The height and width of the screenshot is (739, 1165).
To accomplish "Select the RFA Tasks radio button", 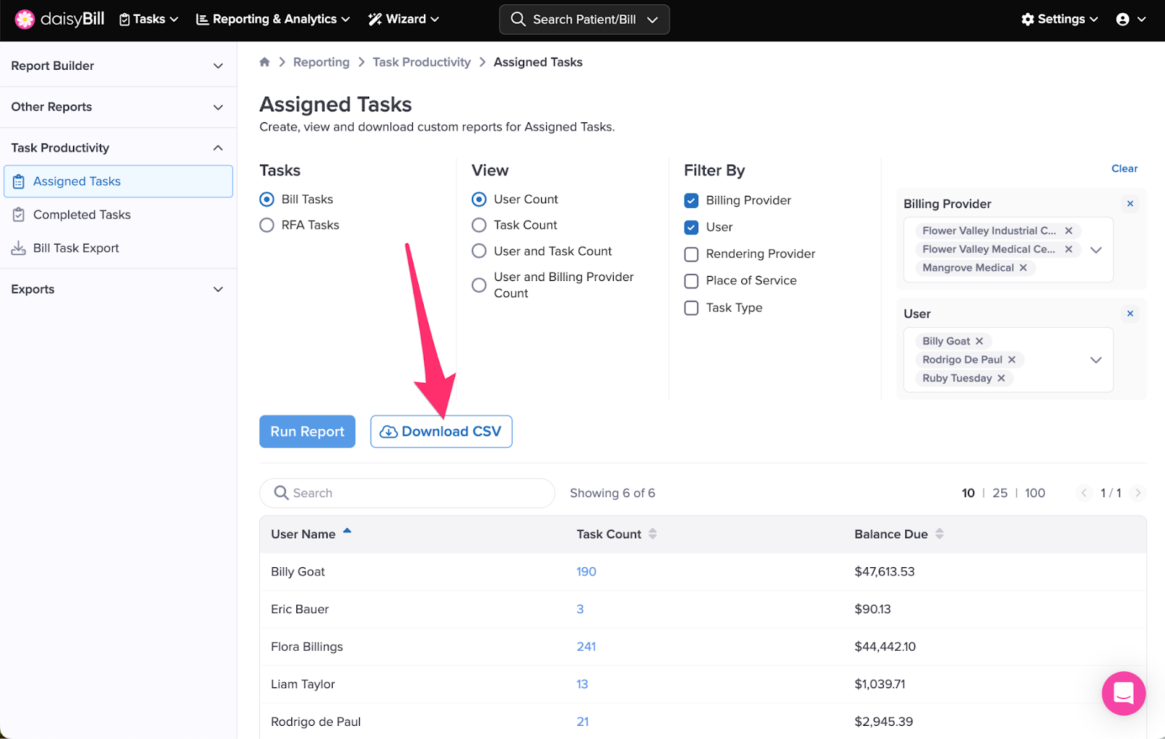I will coord(267,226).
